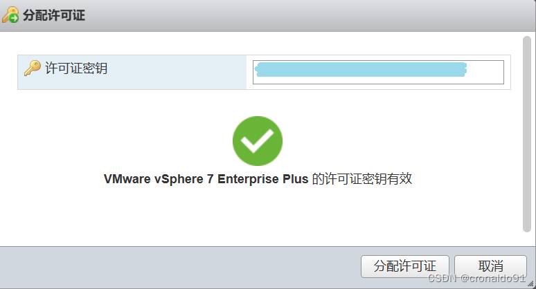Click the 许可证密钥 label text
Viewport: 536px width, 289px height.
(x=76, y=68)
